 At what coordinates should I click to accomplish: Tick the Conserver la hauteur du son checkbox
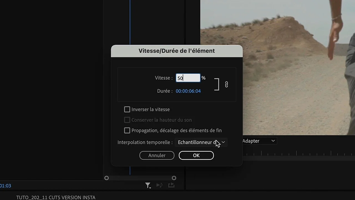pos(127,120)
